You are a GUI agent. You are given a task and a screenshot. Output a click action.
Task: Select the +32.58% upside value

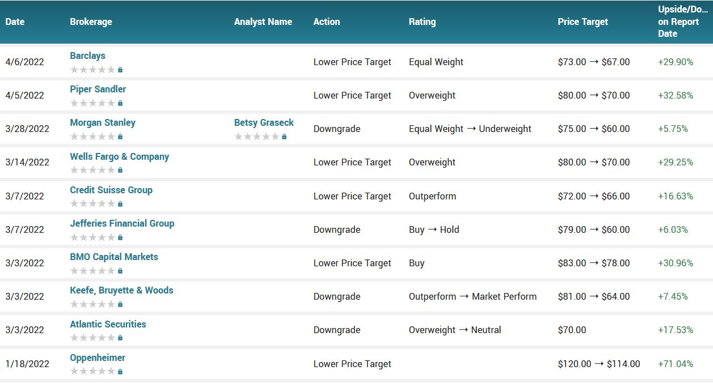pos(676,95)
